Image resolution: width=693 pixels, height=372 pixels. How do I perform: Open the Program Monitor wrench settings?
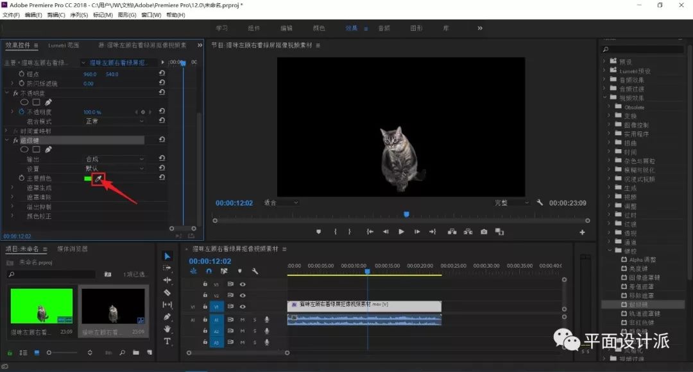[x=540, y=202]
